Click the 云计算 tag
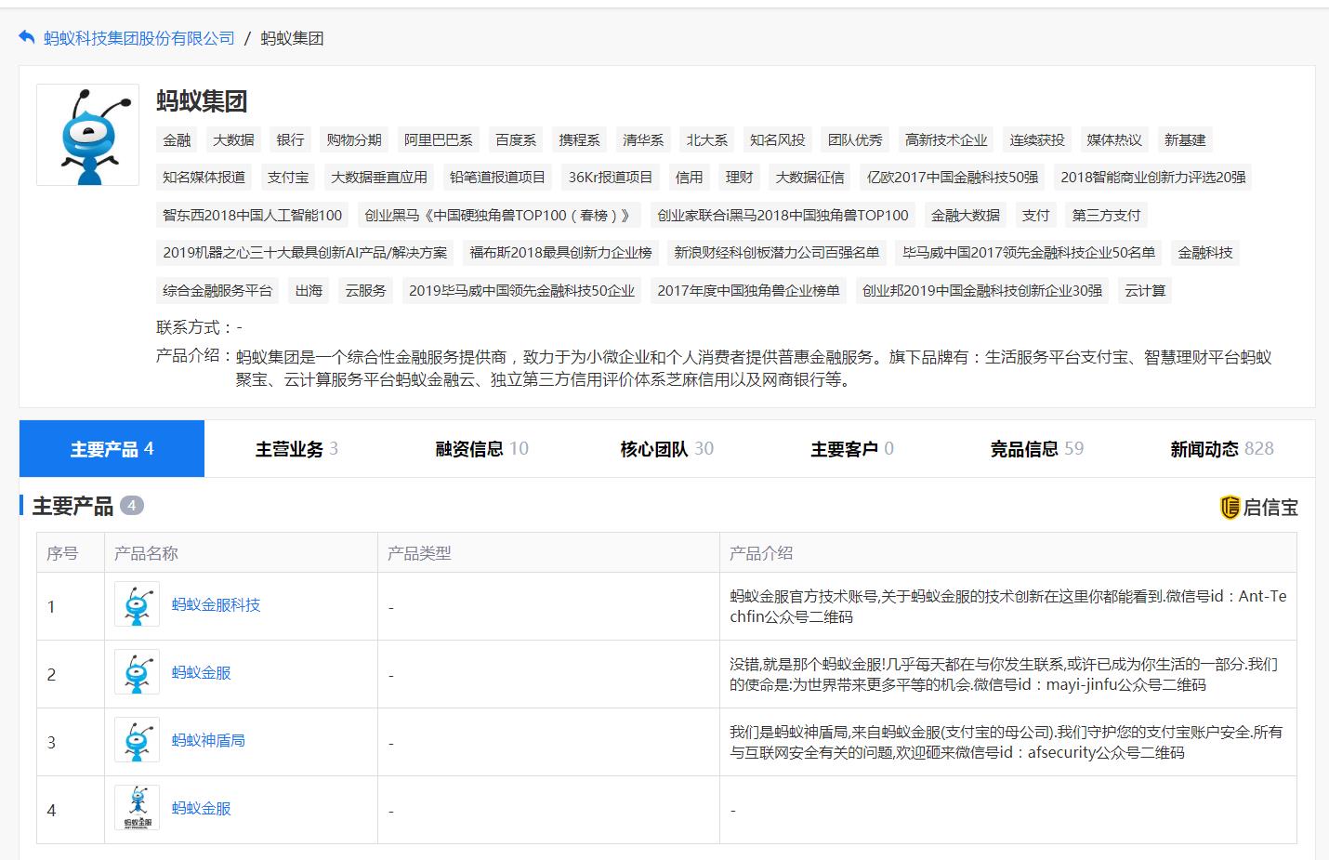The image size is (1329, 860). click(1144, 290)
